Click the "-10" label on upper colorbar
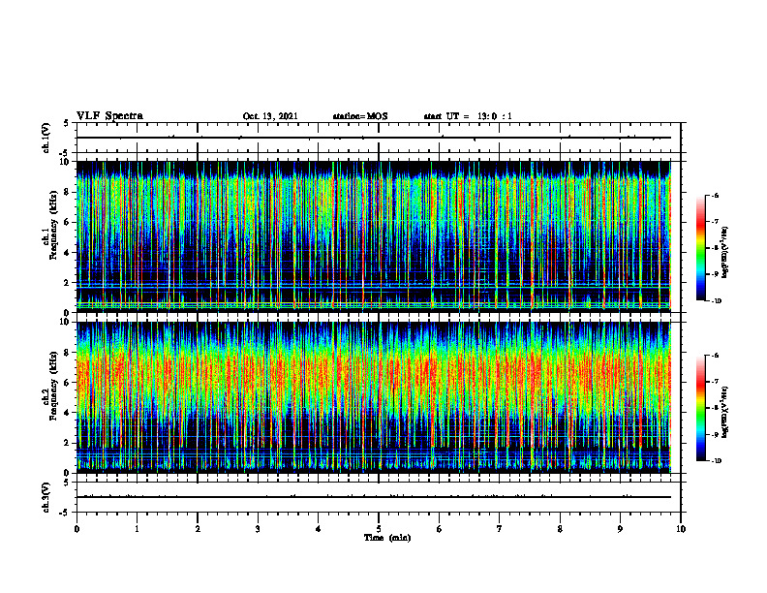 [x=716, y=301]
